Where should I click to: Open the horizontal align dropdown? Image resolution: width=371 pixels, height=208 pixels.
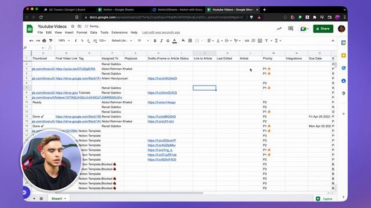(210, 41)
